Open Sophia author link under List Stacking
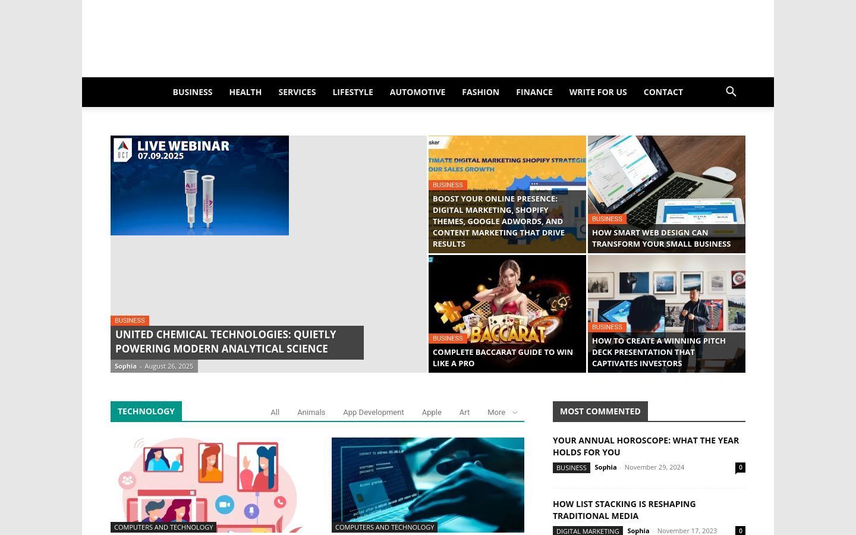This screenshot has height=535, width=856. coord(638,531)
